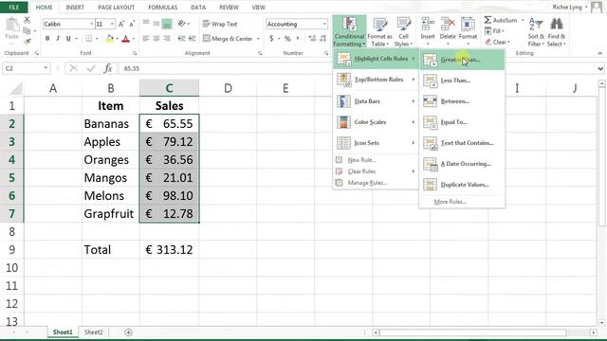This screenshot has width=607, height=341.
Task: Choose Less Than rule
Action: (x=462, y=81)
